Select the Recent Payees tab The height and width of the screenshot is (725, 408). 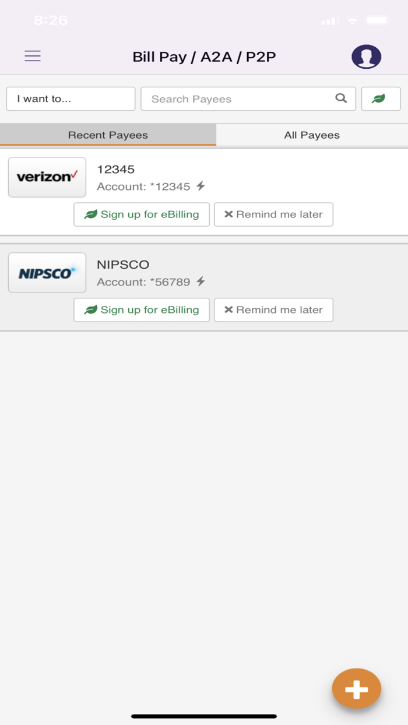pos(108,135)
